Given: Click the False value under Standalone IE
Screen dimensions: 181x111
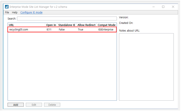Looking at the screenshot, I should [x=62, y=29].
